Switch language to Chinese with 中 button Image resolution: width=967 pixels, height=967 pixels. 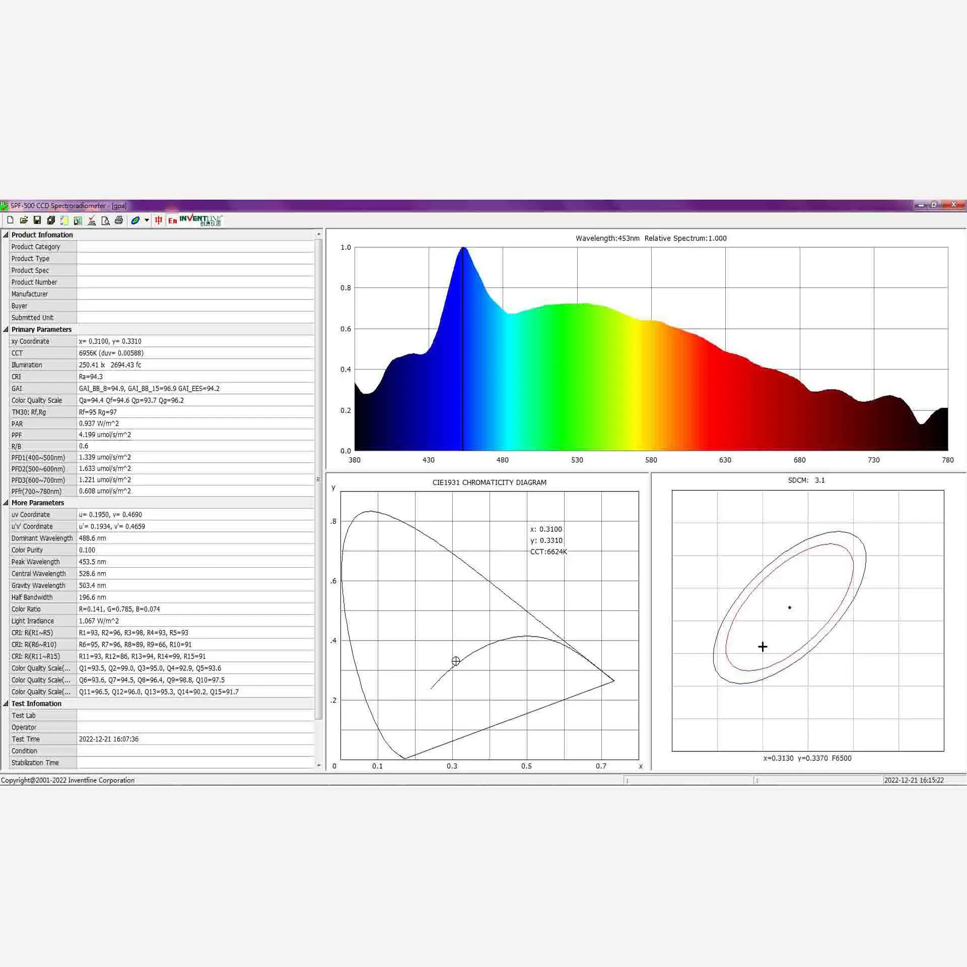click(x=159, y=220)
